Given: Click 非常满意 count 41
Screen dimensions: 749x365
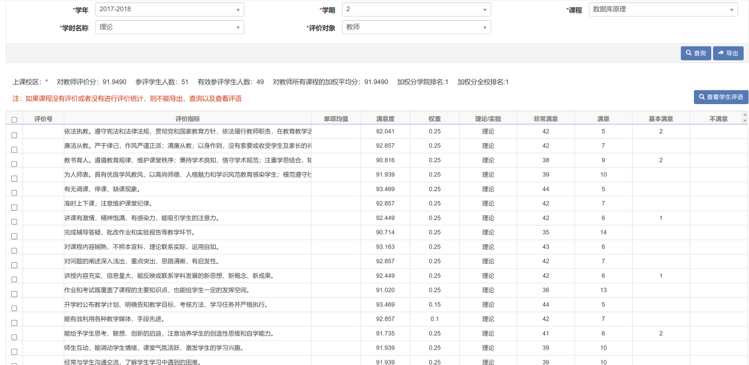Looking at the screenshot, I should pyautogui.click(x=546, y=334).
